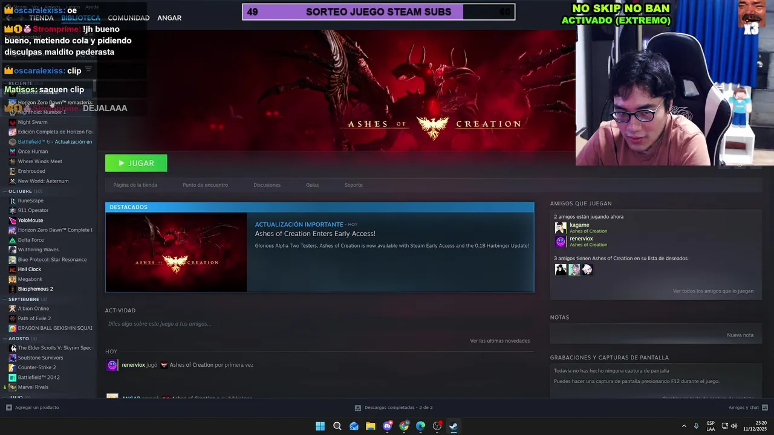
Task: Open Discord from the taskbar
Action: 388,426
